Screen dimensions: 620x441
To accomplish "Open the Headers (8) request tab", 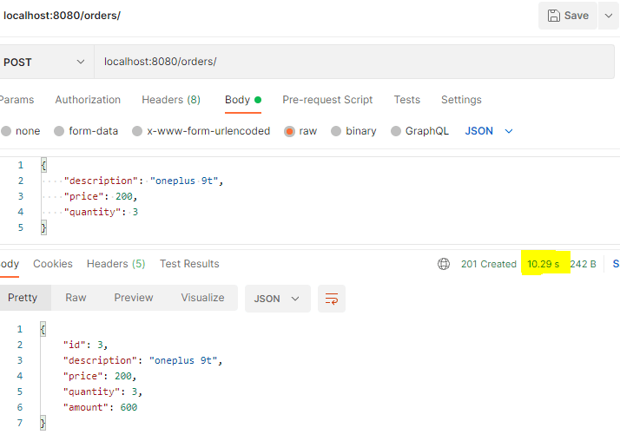I will click(171, 100).
